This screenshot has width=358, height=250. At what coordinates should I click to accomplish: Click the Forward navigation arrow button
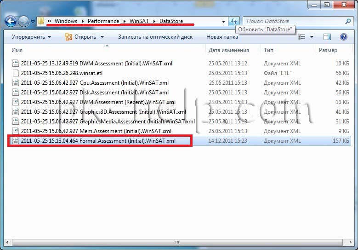[23, 22]
